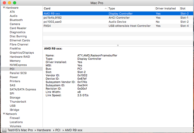Open USB hardware section
The image size is (194, 133).
tap(13, 106)
